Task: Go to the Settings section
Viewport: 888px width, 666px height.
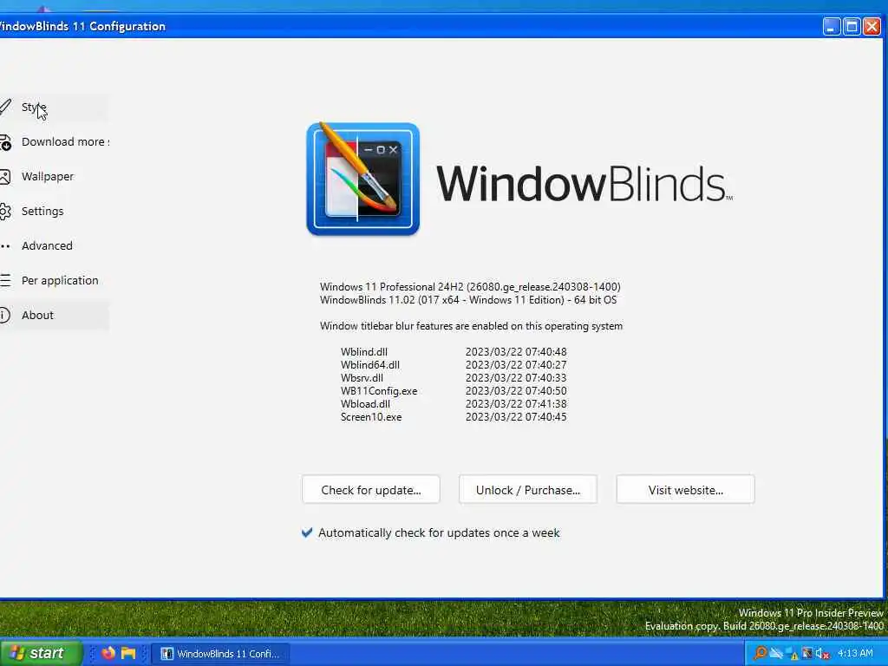Action: [x=54, y=211]
